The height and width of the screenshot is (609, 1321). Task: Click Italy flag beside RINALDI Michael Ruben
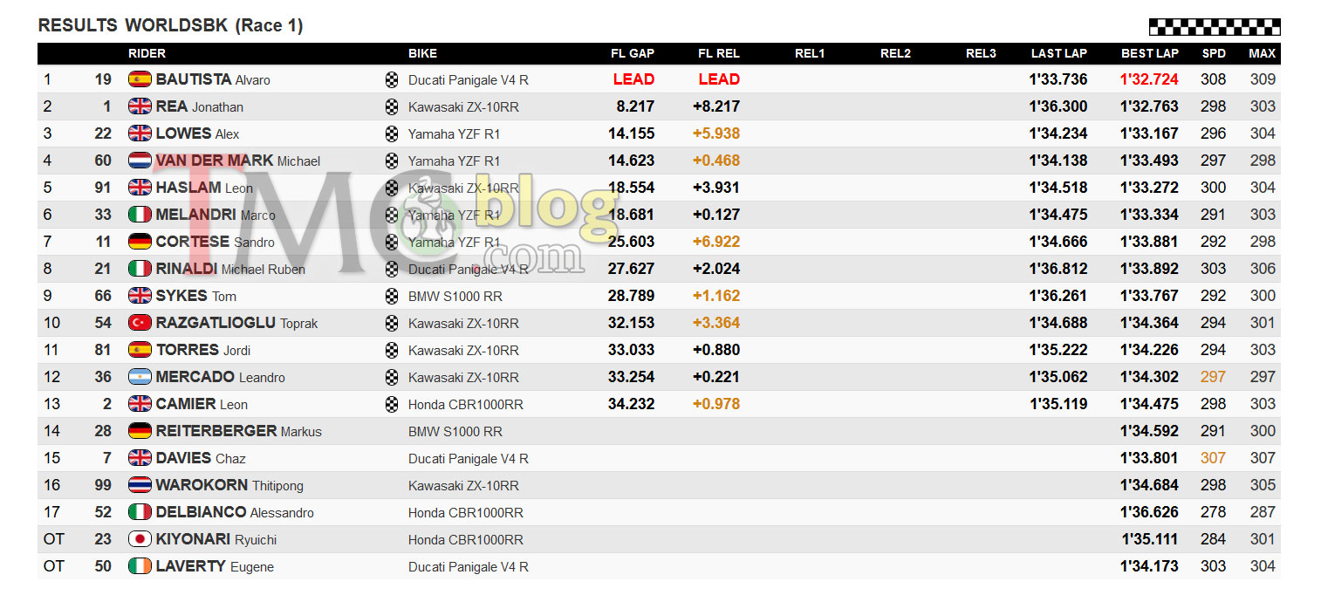(x=140, y=269)
